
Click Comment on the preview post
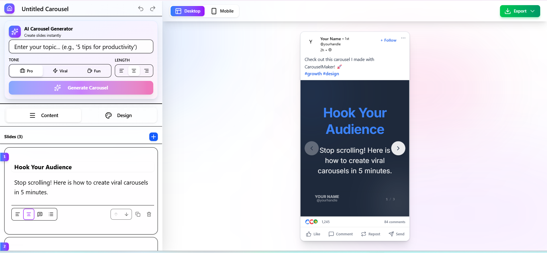click(341, 234)
